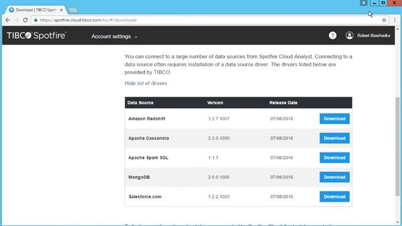Download the Amazon Redshift driver
Image resolution: width=402 pixels, height=226 pixels.
tap(334, 119)
